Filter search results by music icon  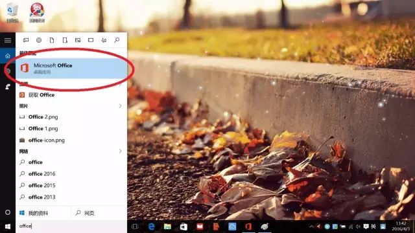tap(104, 40)
